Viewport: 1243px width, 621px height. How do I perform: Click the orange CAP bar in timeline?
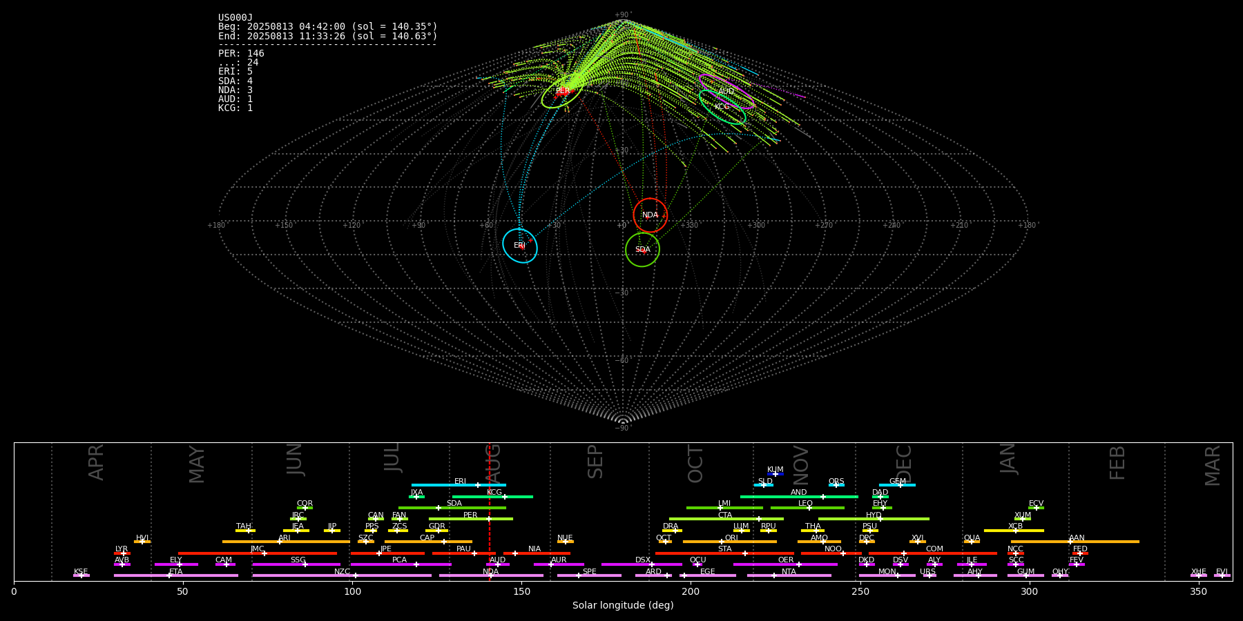point(428,542)
